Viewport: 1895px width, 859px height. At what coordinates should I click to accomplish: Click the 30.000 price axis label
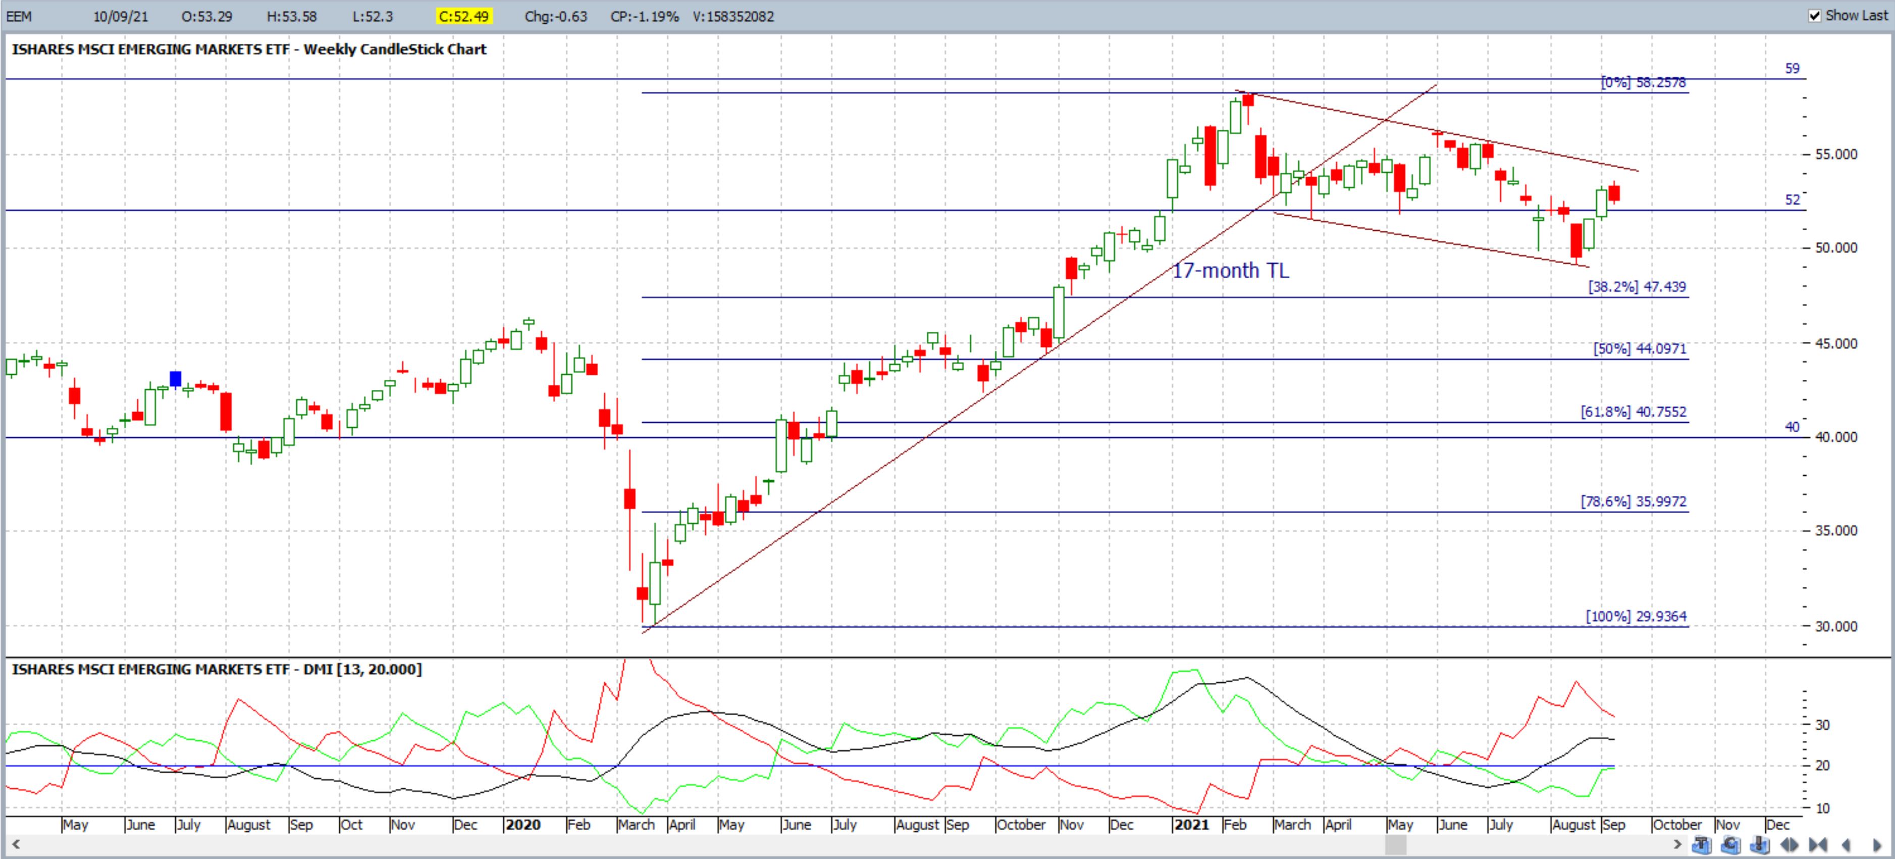coord(1836,626)
